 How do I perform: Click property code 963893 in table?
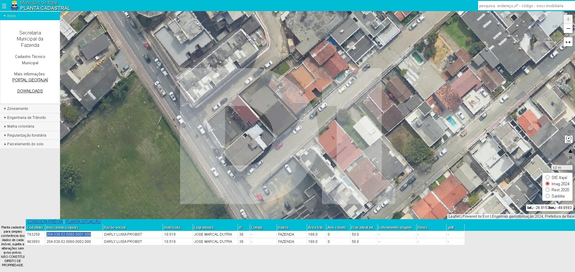33,241
